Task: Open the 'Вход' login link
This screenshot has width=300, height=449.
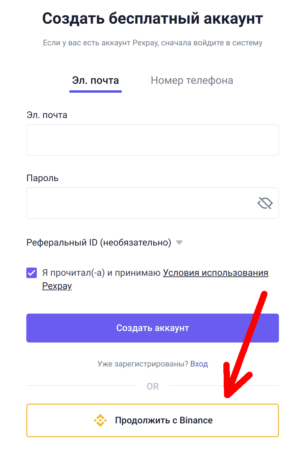Action: (199, 364)
